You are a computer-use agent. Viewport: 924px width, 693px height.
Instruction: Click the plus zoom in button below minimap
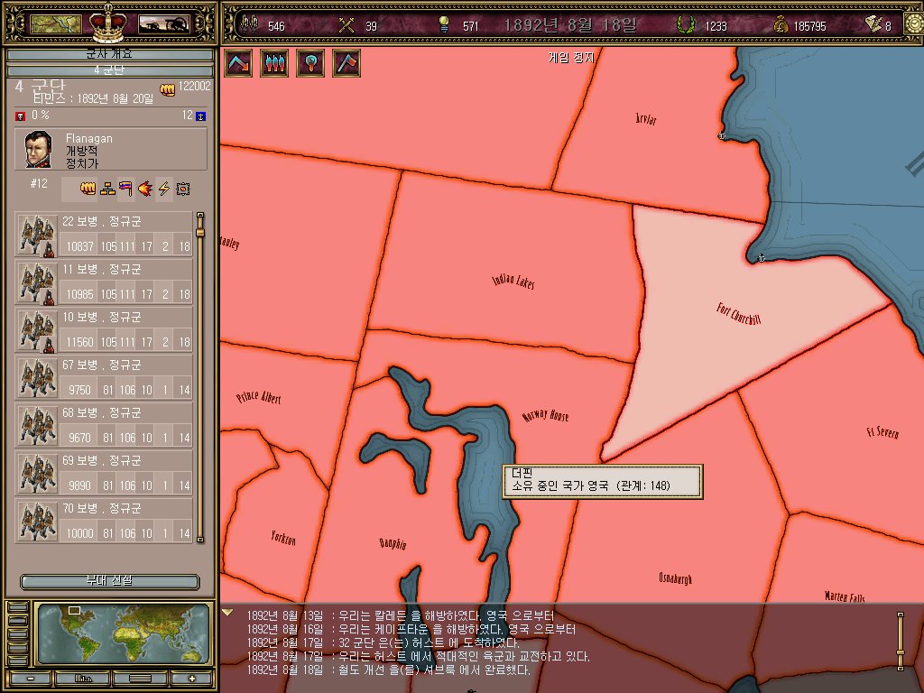(191, 679)
